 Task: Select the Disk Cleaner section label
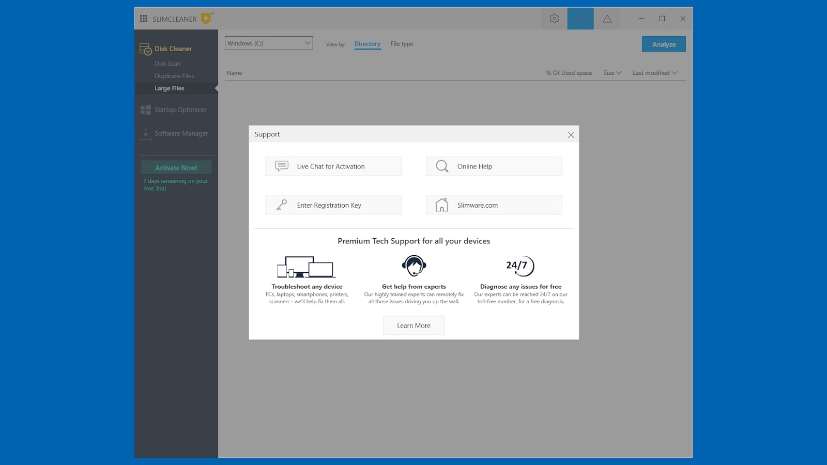(173, 49)
